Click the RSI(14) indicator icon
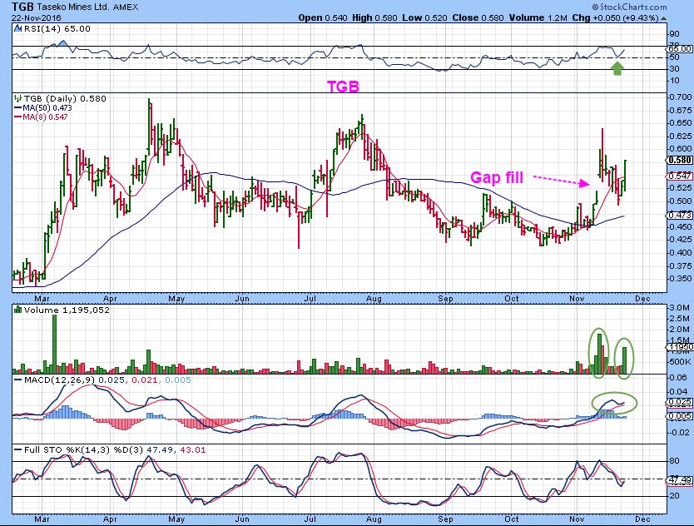Screen dimensions: 694x526 pyautogui.click(x=17, y=29)
